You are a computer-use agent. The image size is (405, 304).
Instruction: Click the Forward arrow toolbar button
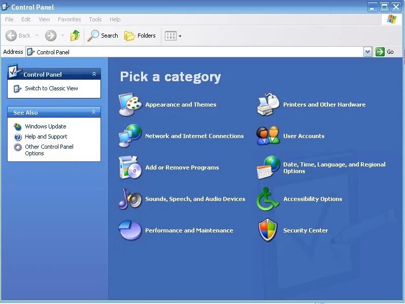pos(51,36)
